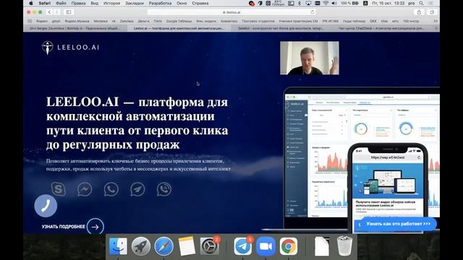Open Safari compass icon in the Dock
Screen dimensions: 463x260
[163, 246]
